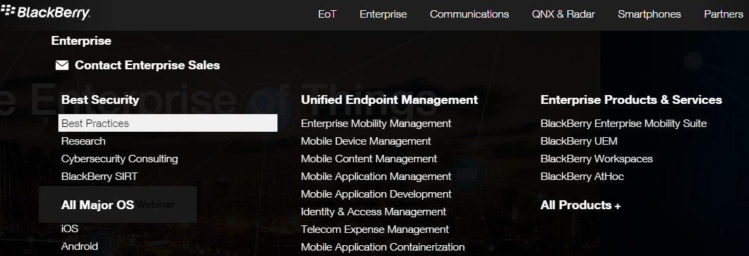Image resolution: width=749 pixels, height=256 pixels.
Task: Expand All Products +
Action: (580, 205)
